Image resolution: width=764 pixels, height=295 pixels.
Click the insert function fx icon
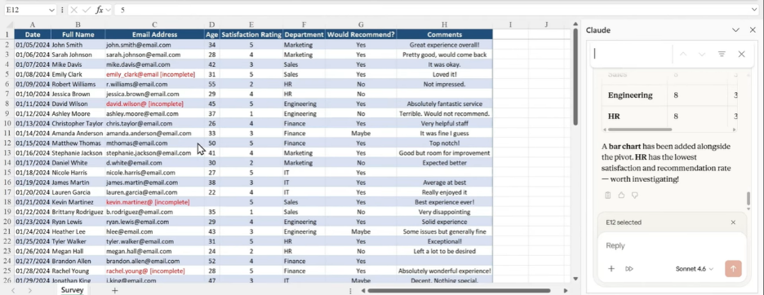pyautogui.click(x=100, y=10)
